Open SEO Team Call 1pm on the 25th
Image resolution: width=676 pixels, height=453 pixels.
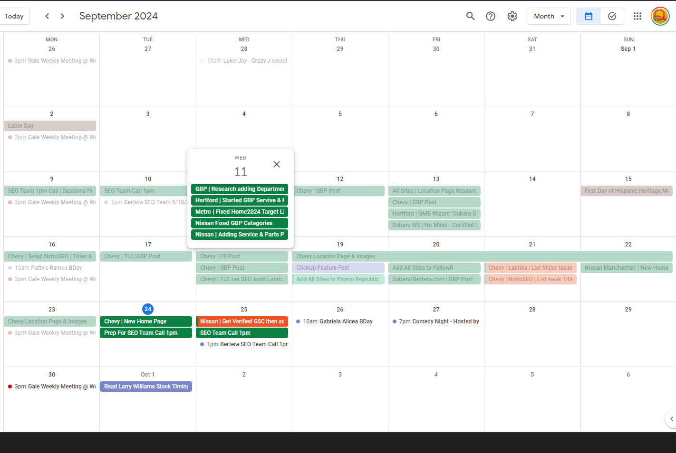(x=242, y=333)
